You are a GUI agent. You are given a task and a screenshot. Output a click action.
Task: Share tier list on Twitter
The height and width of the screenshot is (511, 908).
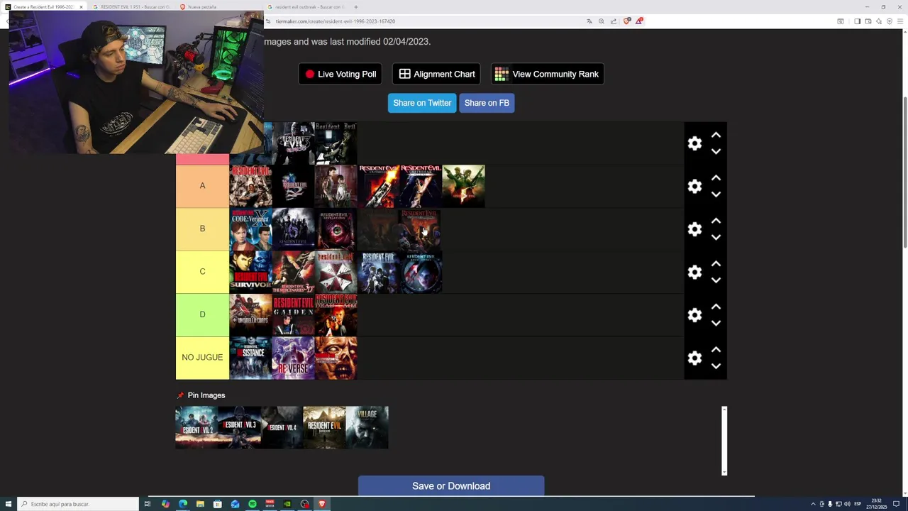tap(422, 103)
